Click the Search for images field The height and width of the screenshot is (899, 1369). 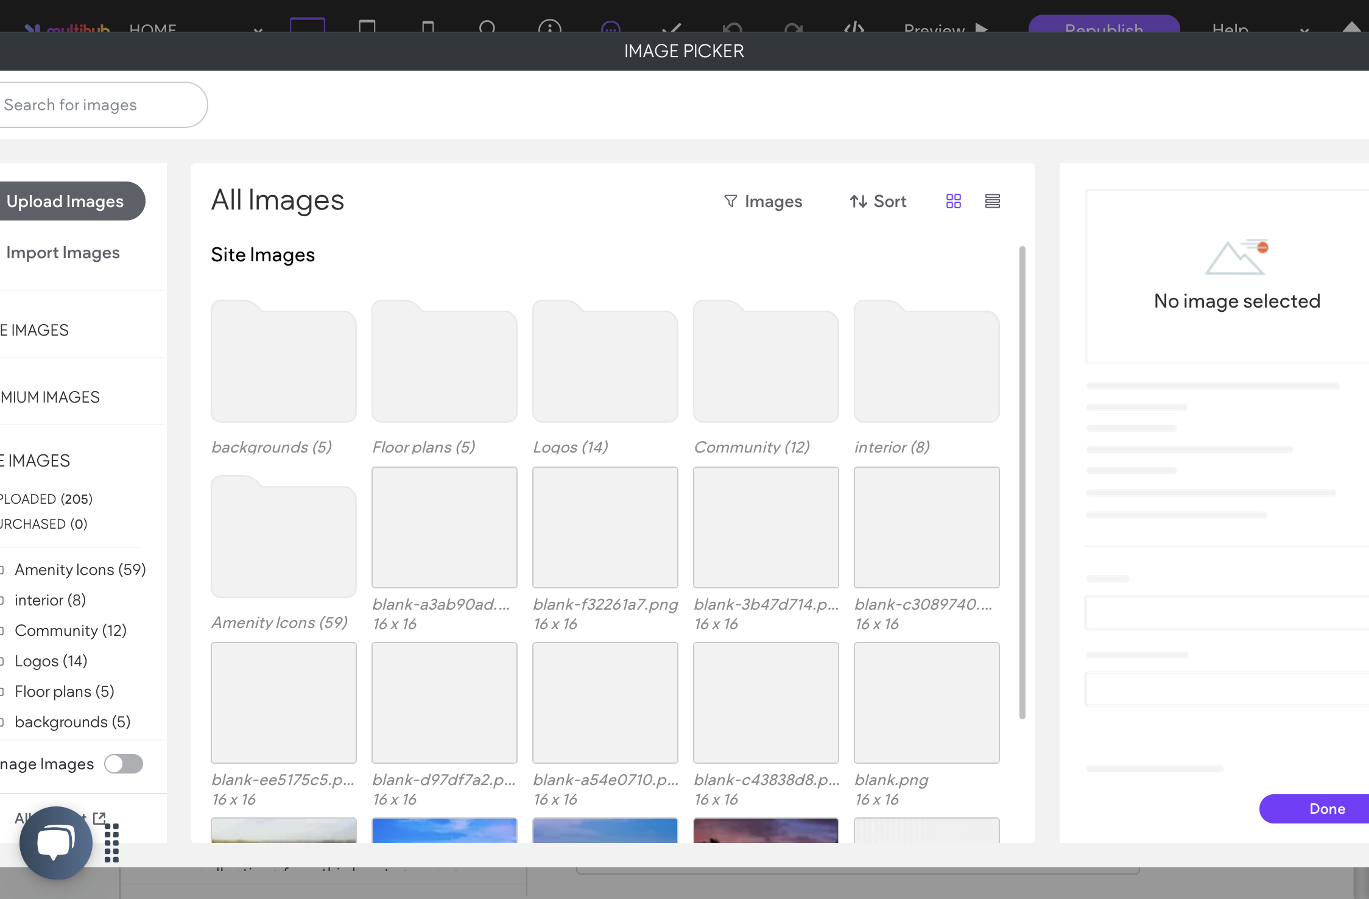[103, 105]
